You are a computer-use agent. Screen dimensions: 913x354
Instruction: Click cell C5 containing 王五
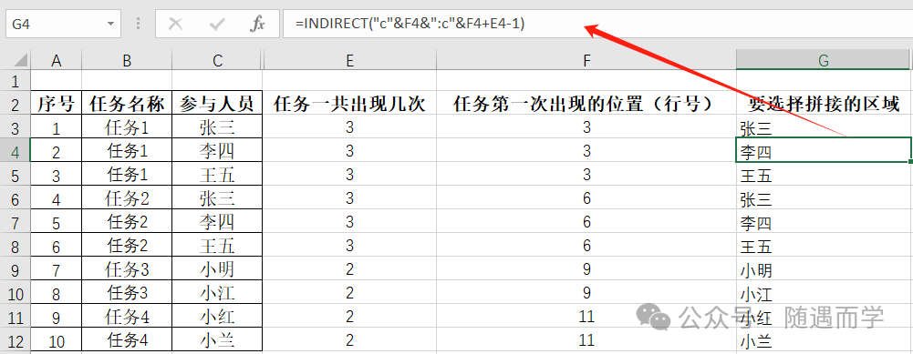coord(217,175)
